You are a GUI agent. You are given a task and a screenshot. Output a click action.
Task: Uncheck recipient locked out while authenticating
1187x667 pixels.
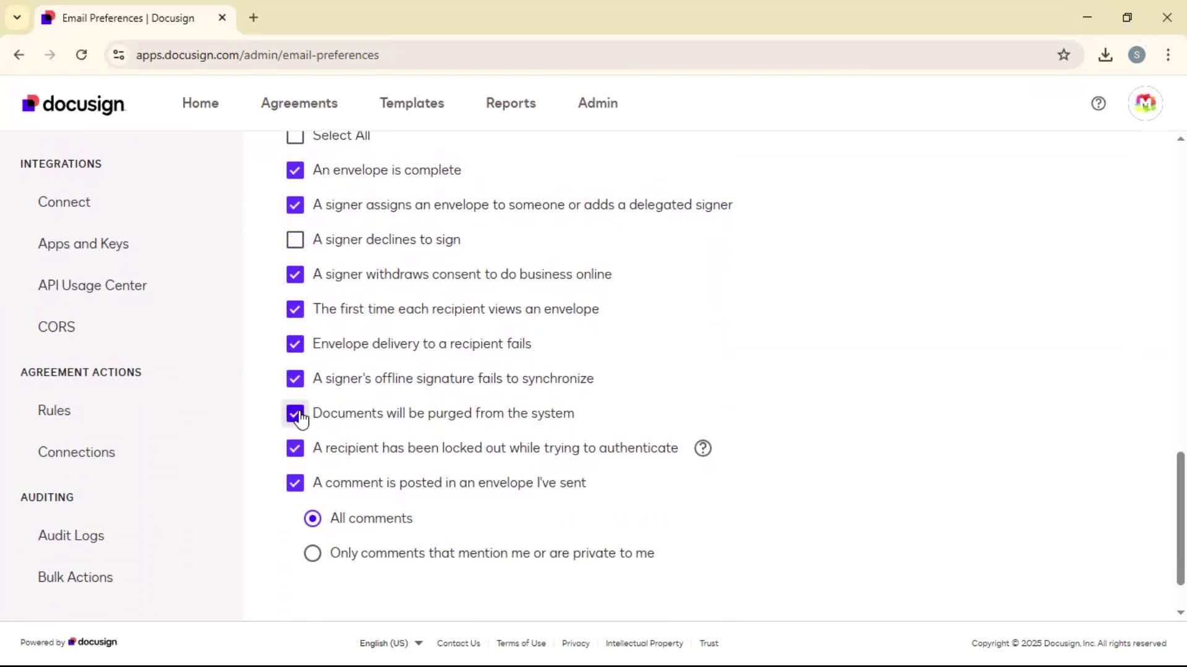(295, 448)
